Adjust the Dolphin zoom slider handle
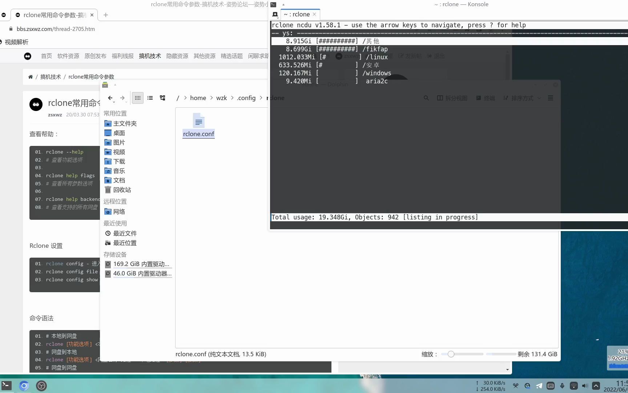The image size is (628, 393). pyautogui.click(x=451, y=354)
